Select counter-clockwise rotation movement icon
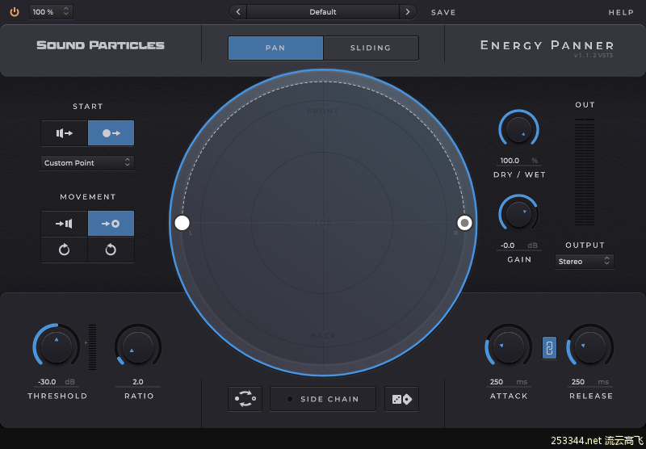This screenshot has height=449, width=646. 111,250
